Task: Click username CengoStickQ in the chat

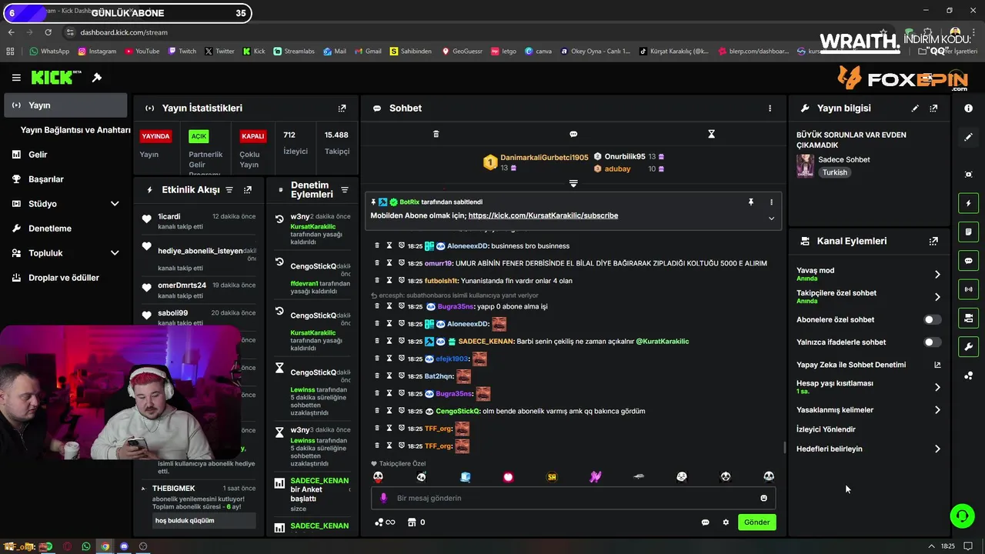Action: point(458,411)
